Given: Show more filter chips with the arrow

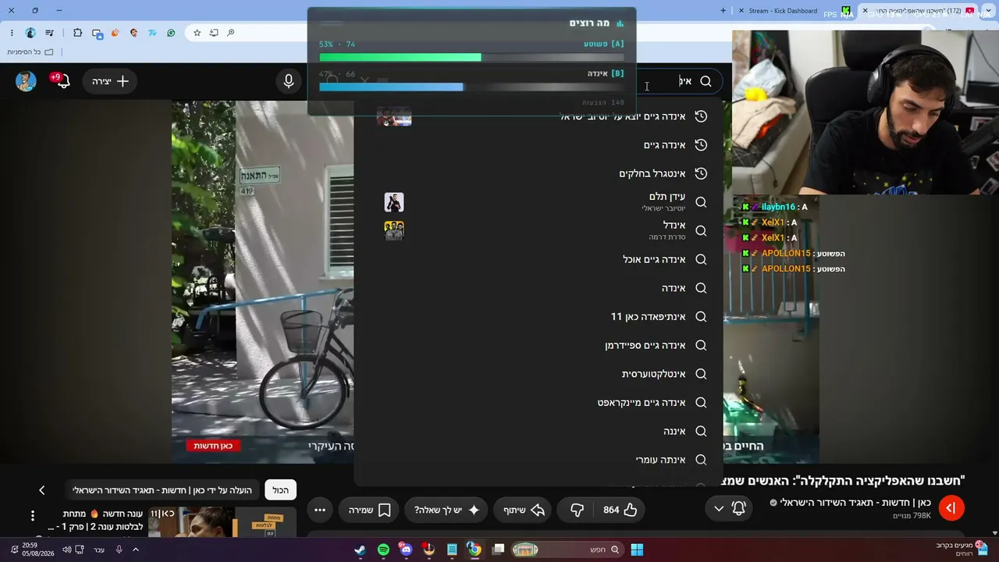Looking at the screenshot, I should coord(42,490).
